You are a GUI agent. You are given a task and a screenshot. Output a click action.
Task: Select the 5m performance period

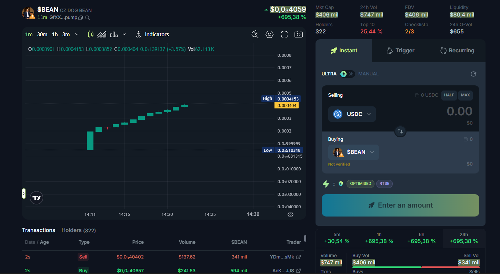[337, 238]
